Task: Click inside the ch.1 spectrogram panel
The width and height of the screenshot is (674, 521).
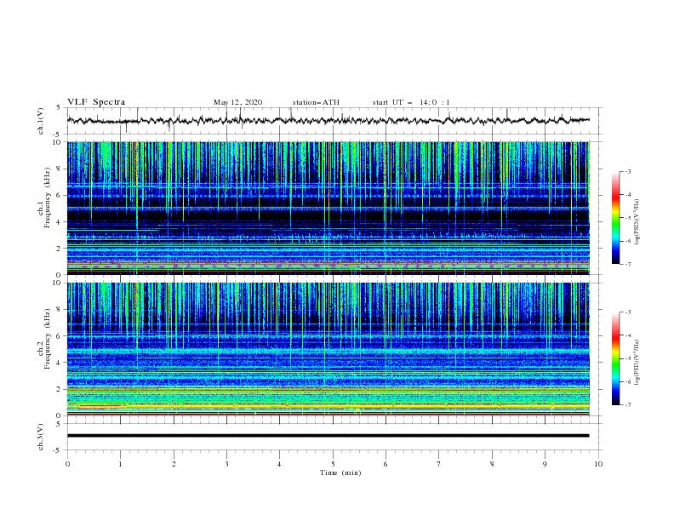Action: (328, 208)
